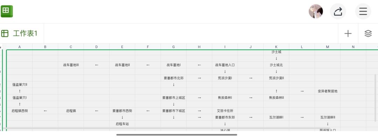The height and width of the screenshot is (139, 378).
Task: Select column E header
Action: pyautogui.click(x=122, y=47)
